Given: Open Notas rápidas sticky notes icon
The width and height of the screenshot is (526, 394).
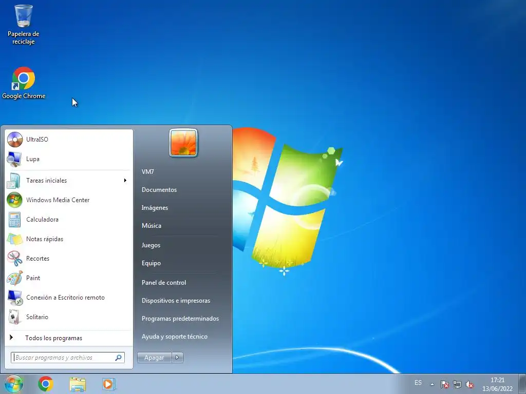Looking at the screenshot, I should coord(14,239).
